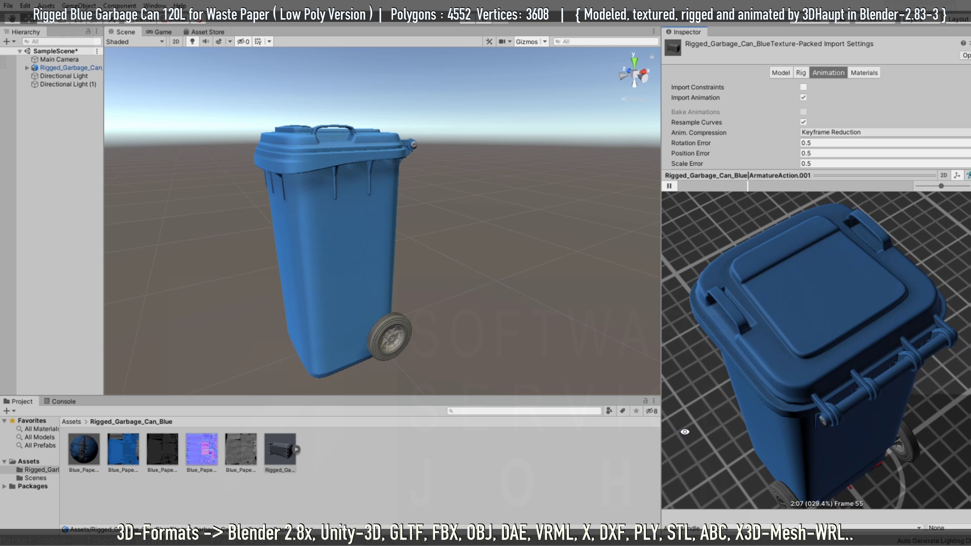Click Assets in the breadcrumb path
971x546 pixels.
(x=71, y=421)
